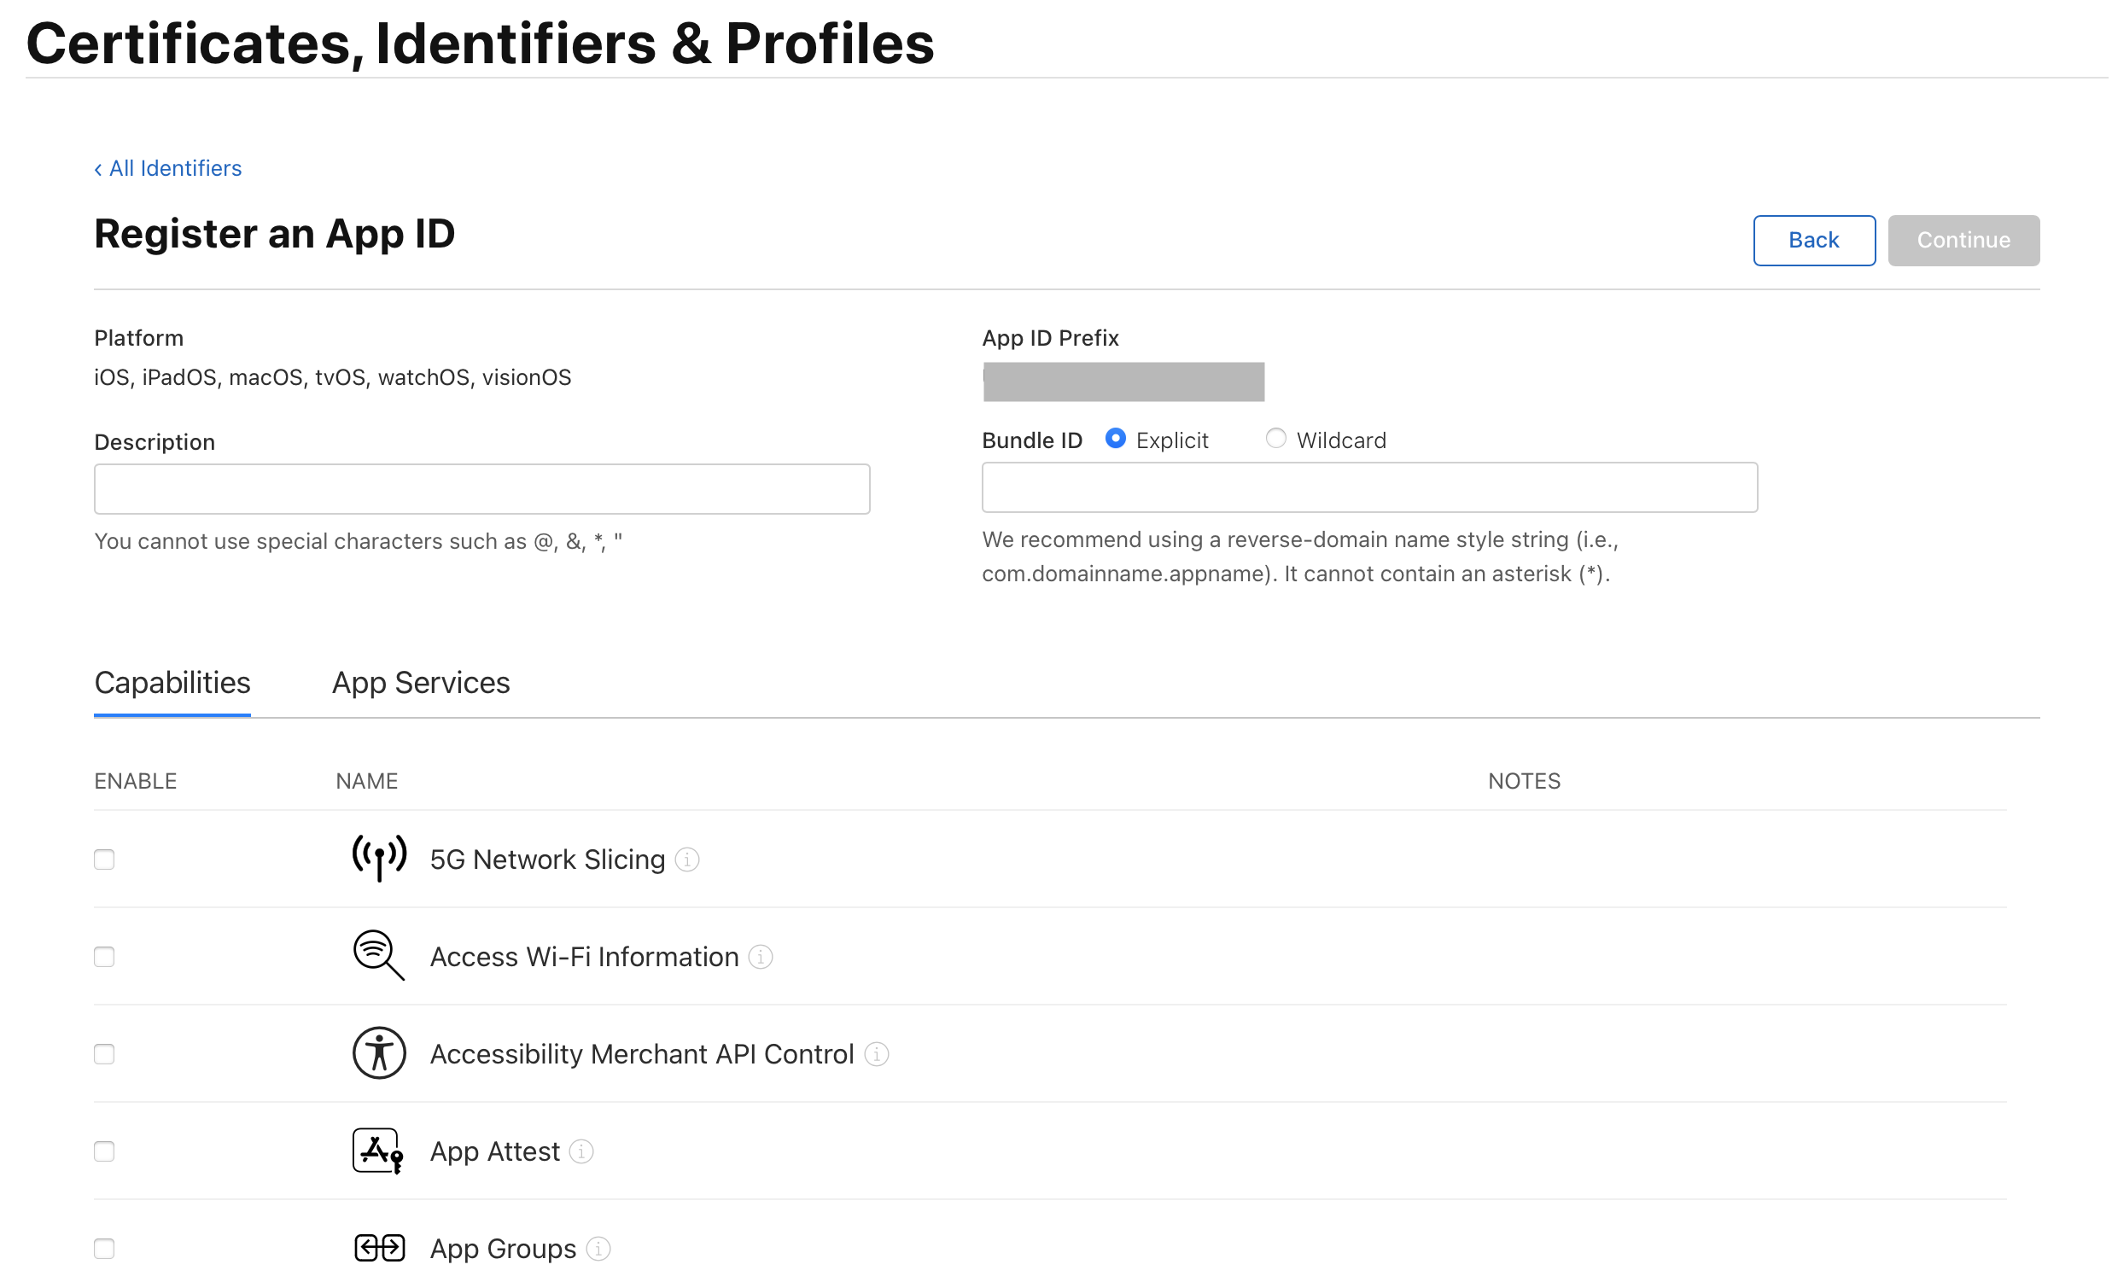Viewport: 2112px width, 1282px height.
Task: Click the App Groups arrows icon
Action: pos(379,1248)
